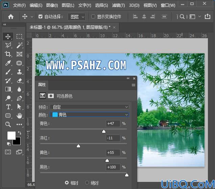This screenshot has height=189, width=215.
Task: Open the 预设 自定 dropdown
Action: tap(89, 107)
